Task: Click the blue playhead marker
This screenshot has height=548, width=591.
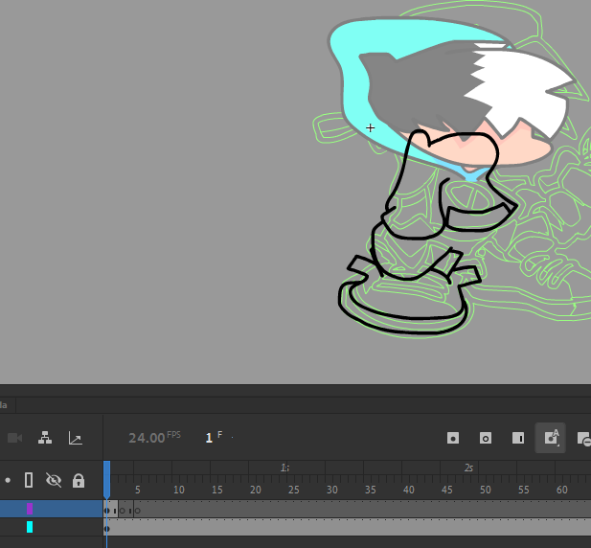Action: [106, 479]
